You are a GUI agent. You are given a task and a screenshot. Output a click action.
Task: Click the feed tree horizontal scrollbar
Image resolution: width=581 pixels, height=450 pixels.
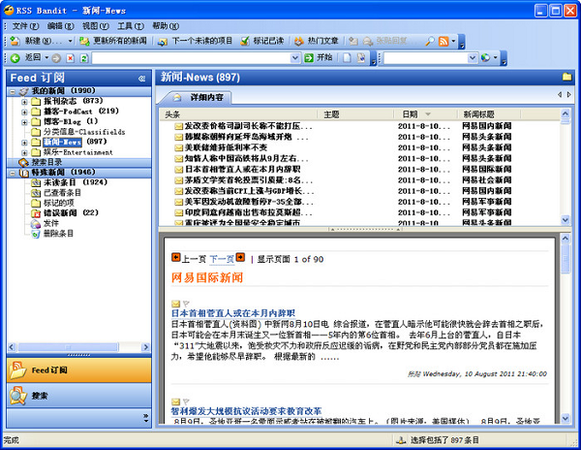[78, 347]
